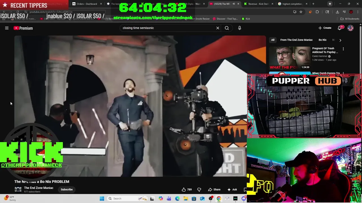The image size is (362, 203).
Task: Open the Create upload menu
Action: pos(325,28)
